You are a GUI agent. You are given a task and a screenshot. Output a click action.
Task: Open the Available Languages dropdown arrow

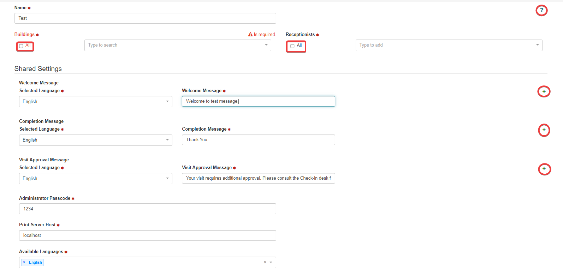(x=271, y=262)
